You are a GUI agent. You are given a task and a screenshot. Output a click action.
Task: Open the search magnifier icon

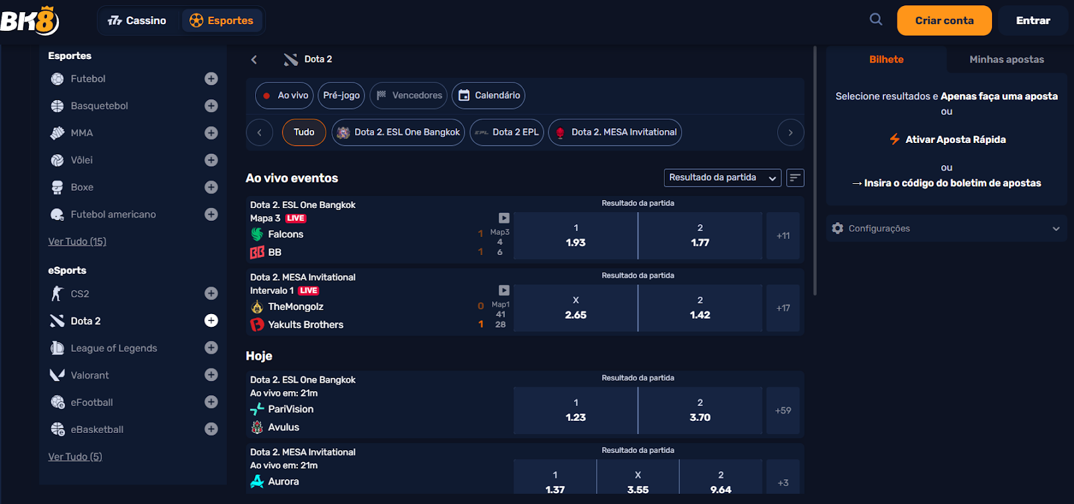[x=876, y=19]
